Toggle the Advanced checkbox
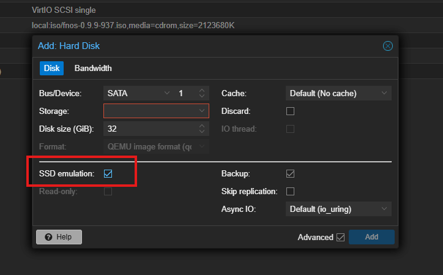Viewport: 443px width, 275px height. click(x=340, y=237)
